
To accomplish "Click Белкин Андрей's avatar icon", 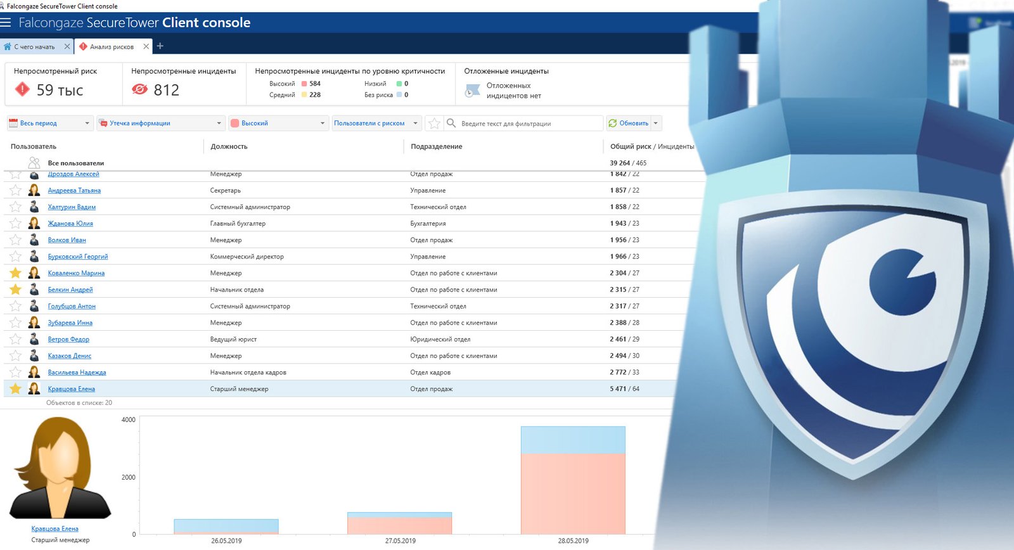I will tap(34, 289).
